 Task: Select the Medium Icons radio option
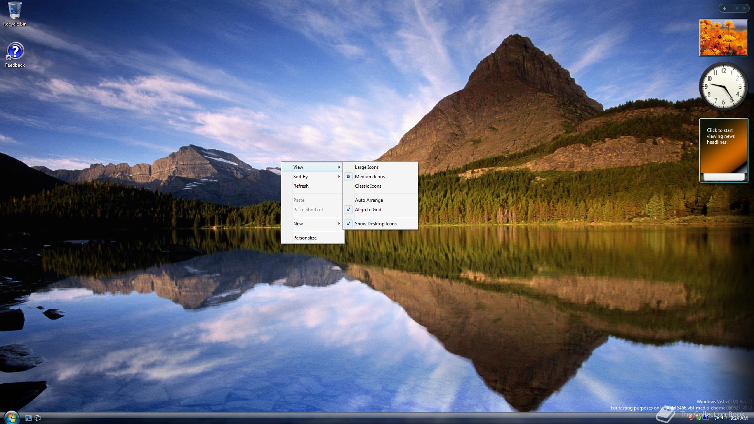370,177
